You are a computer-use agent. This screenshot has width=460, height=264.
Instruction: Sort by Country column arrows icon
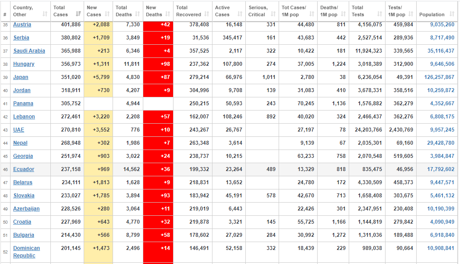[45, 14]
